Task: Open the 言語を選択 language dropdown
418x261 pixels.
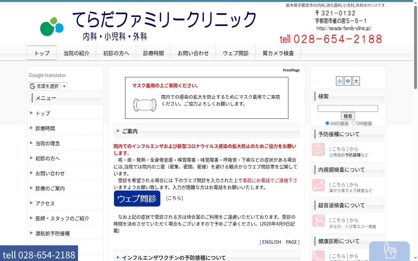Action: (x=48, y=86)
